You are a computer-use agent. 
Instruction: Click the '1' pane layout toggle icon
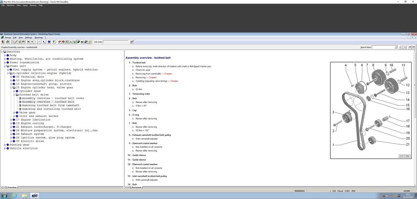point(410,47)
